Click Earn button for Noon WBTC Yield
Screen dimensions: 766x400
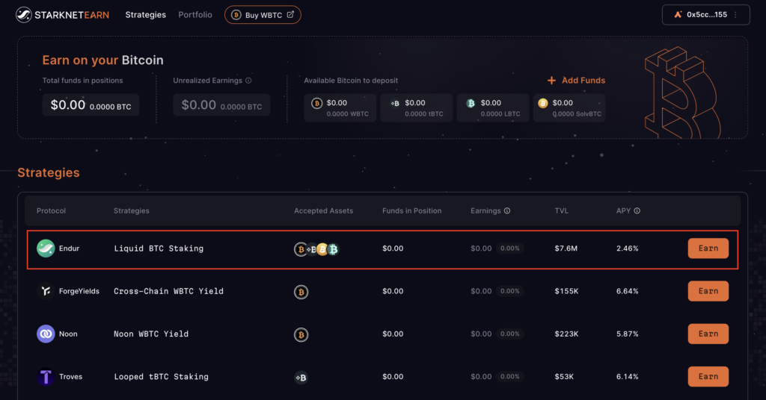[x=708, y=334]
